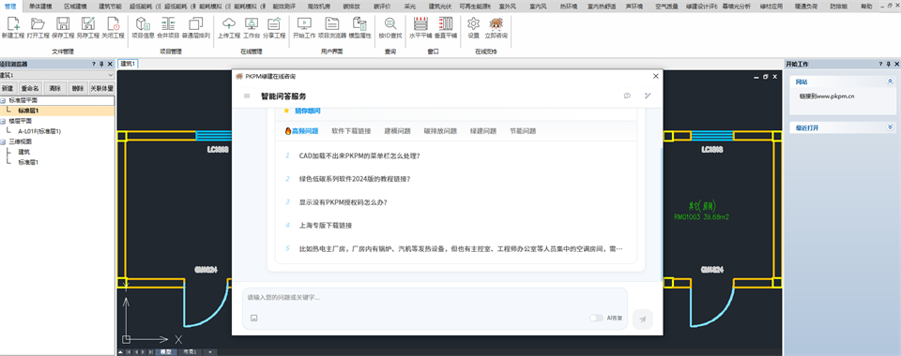Open the 碳排放 ribbon tab
The image size is (901, 356).
[x=351, y=6]
